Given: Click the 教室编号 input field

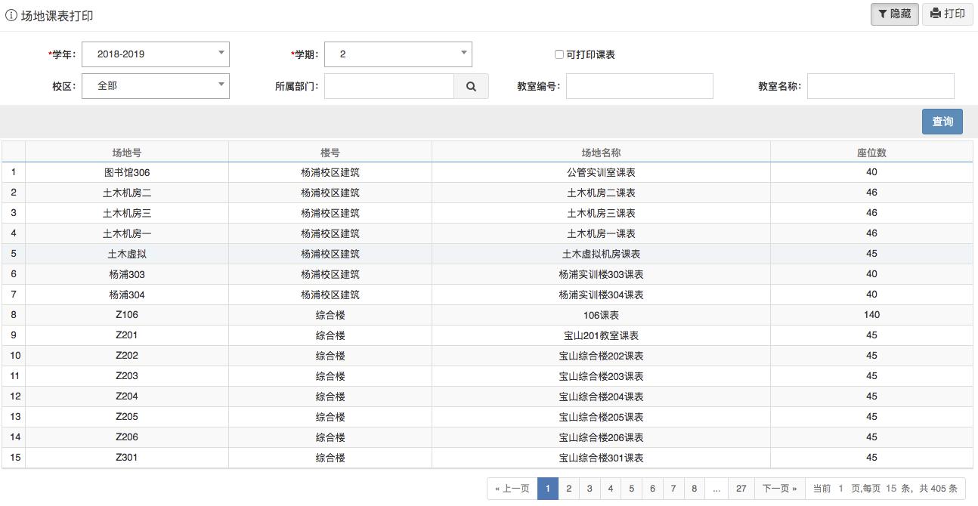Looking at the screenshot, I should [639, 85].
